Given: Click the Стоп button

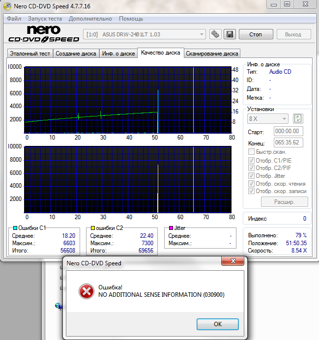Looking at the screenshot, I should point(256,34).
